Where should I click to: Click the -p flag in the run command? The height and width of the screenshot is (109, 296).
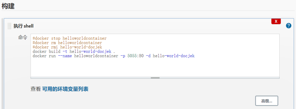tap(123, 56)
